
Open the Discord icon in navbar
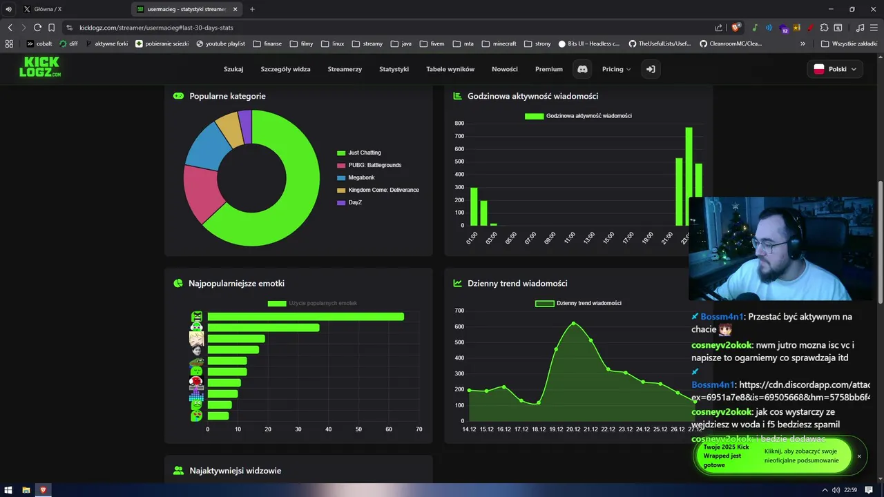click(x=582, y=69)
